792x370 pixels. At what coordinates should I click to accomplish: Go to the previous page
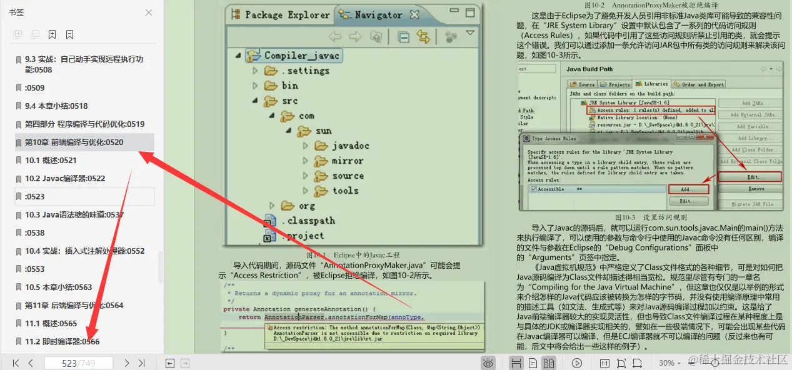[x=31, y=362]
